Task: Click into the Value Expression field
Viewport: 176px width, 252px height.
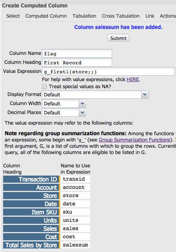Action: (x=108, y=71)
